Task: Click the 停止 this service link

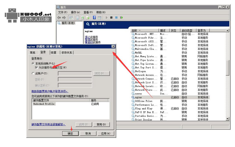Action: (87, 37)
